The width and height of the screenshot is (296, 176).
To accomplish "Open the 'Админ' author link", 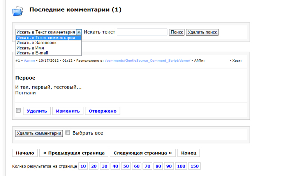I will tap(29, 61).
